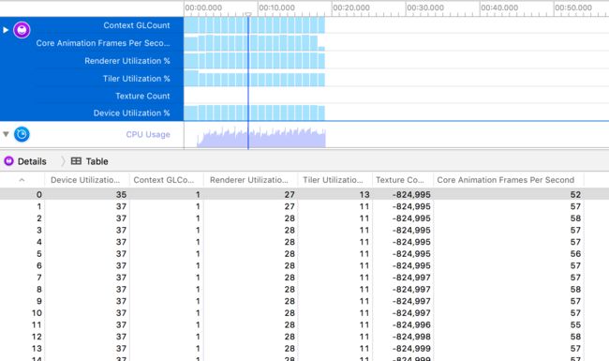Open the Table breadcrumb menu

tap(97, 161)
